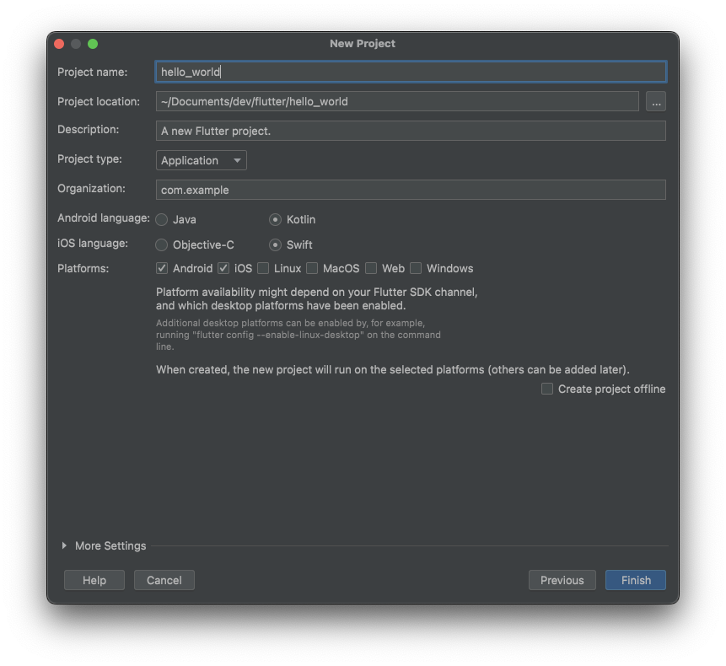Click the Platforms label
Viewport: 726px width, 666px height.
(83, 268)
